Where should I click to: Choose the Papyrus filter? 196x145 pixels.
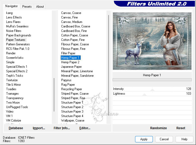(66, 80)
